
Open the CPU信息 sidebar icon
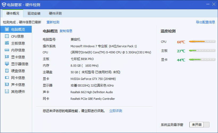click(x=7, y=36)
